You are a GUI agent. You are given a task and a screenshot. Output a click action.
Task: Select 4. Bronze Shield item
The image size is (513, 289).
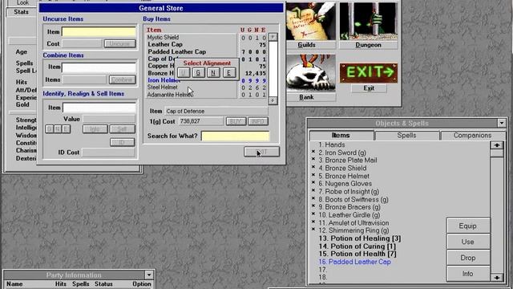(x=342, y=168)
